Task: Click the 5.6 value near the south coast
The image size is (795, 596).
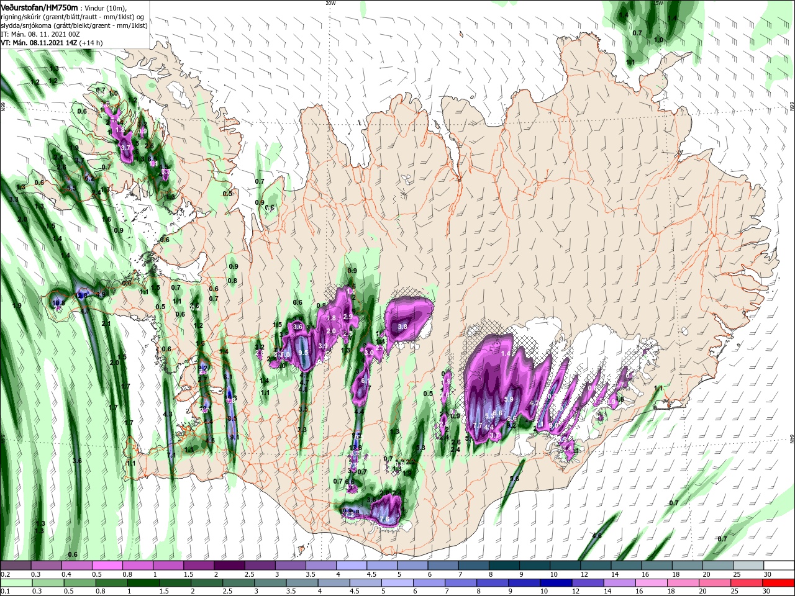Action: (514, 479)
